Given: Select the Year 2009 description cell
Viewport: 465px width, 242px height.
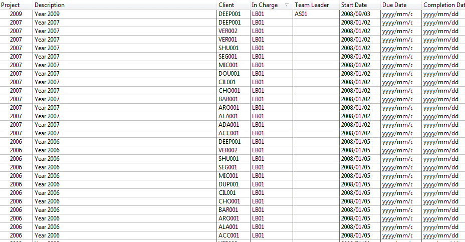Looking at the screenshot, I should pyautogui.click(x=47, y=14).
